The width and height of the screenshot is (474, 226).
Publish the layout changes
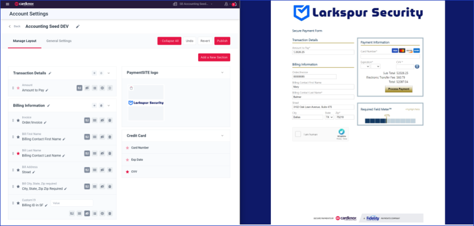222,41
